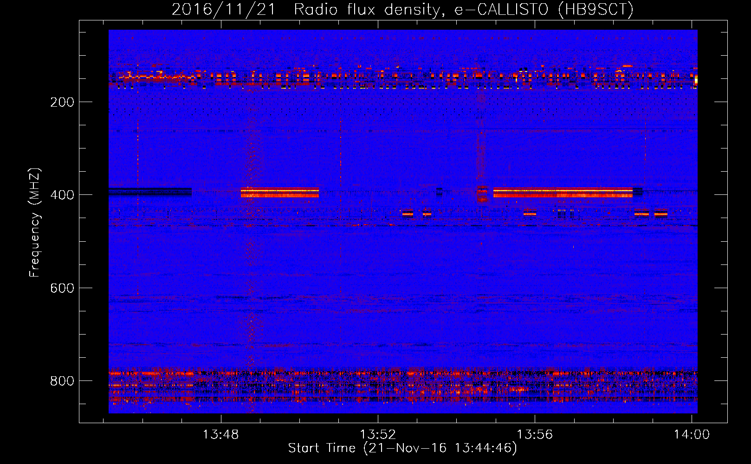Click the 600 frequency tick label
The height and width of the screenshot is (464, 751).
click(62, 288)
